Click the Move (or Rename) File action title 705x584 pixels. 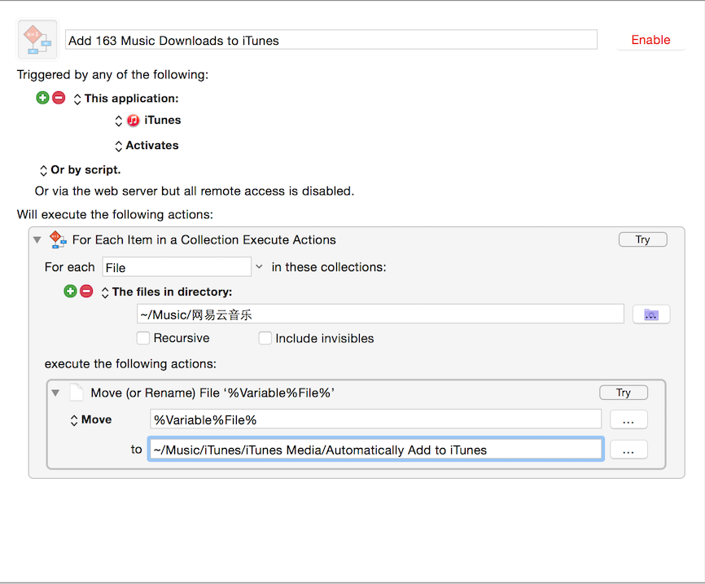212,393
